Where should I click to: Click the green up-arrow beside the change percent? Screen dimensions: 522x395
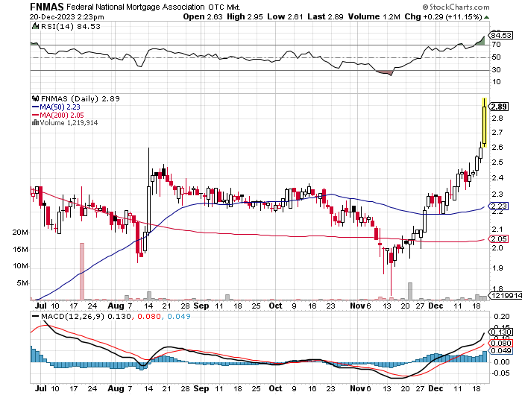click(486, 17)
